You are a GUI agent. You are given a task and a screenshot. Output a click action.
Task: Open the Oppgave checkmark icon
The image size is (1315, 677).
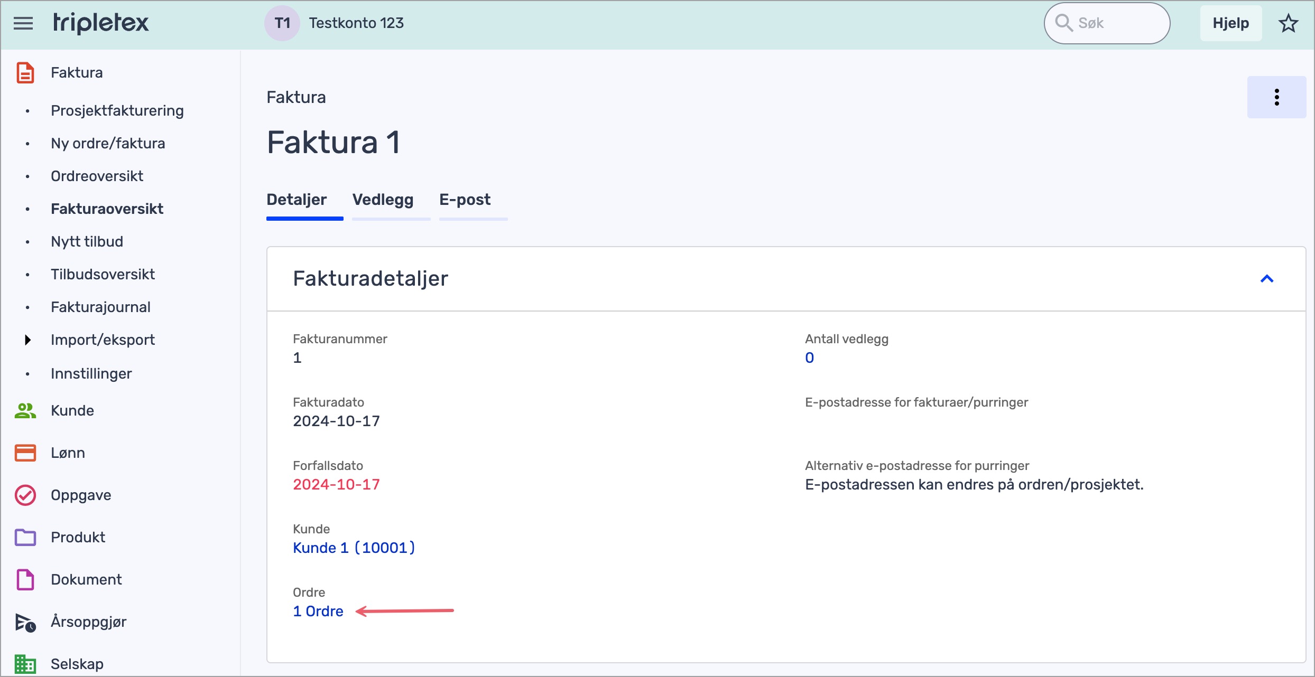(x=25, y=495)
